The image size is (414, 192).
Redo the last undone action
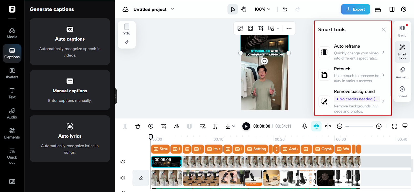(x=298, y=9)
